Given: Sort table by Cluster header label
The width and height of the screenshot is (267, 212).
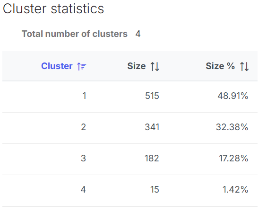Looking at the screenshot, I should tap(57, 66).
